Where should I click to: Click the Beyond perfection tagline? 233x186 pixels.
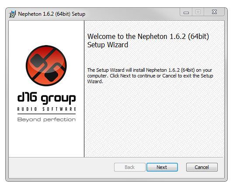point(46,119)
